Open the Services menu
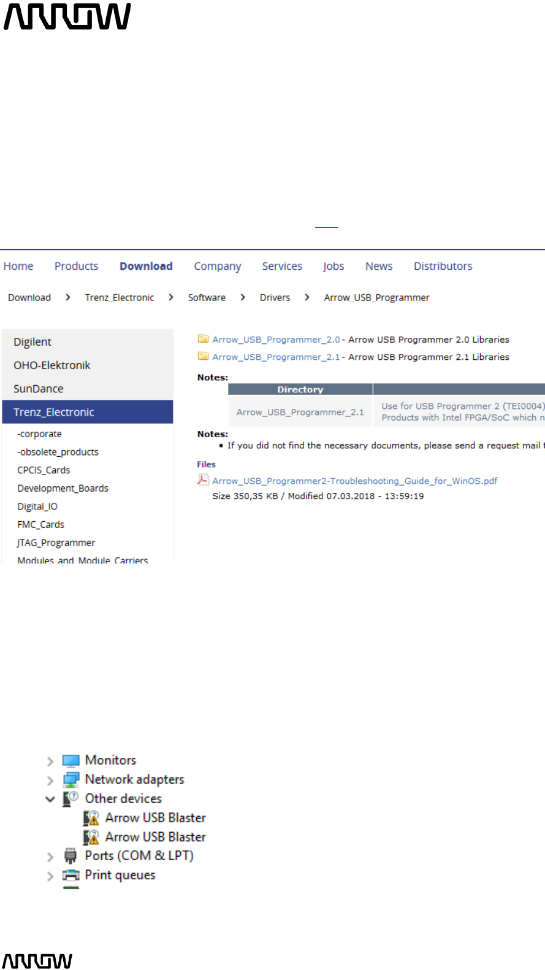The width and height of the screenshot is (545, 970). (282, 266)
